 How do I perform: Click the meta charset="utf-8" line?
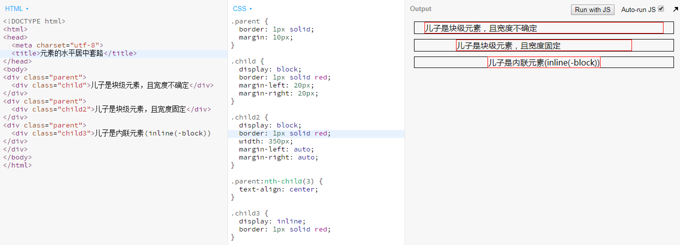[57, 45]
